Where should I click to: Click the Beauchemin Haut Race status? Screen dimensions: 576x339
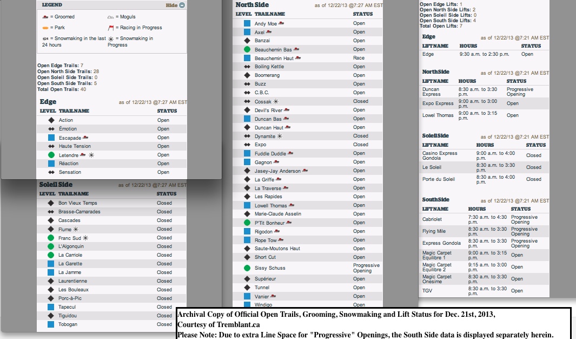[359, 58]
